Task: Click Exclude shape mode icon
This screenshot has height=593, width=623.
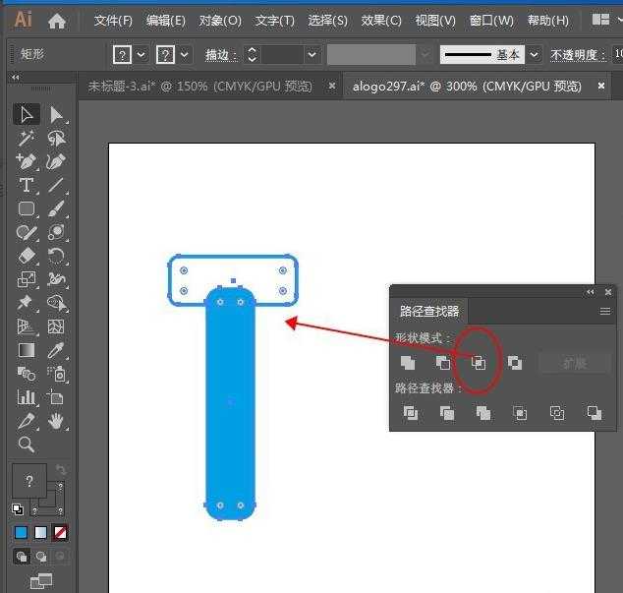Action: pyautogui.click(x=514, y=363)
